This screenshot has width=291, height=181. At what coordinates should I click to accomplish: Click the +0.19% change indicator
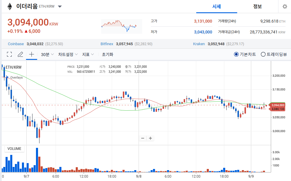coord(15,31)
